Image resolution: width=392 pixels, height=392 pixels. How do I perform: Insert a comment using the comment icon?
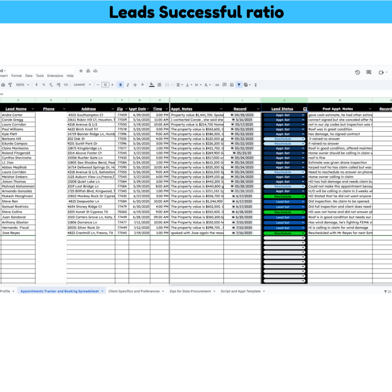pos(224,84)
